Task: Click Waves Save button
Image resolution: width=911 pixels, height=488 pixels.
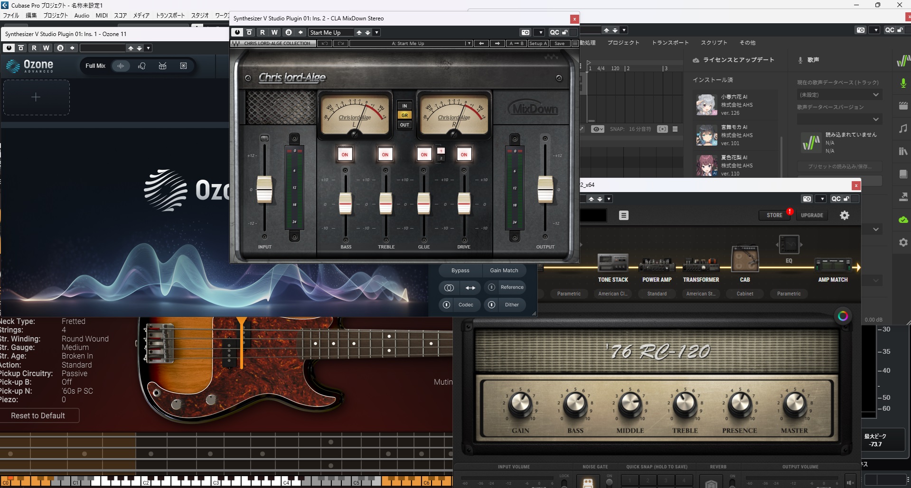Action: coord(560,43)
